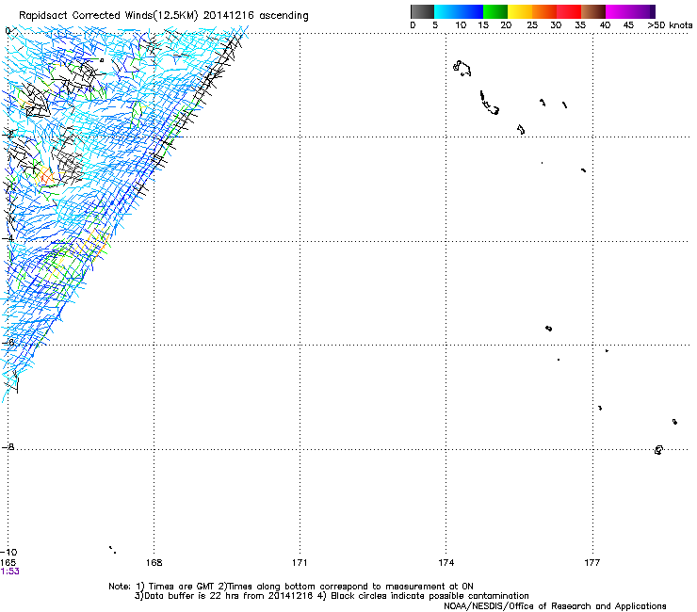Screen dimensions: 697x612
Task: Click the orange 25-30 knots legend swatch
Action: pyautogui.click(x=544, y=11)
